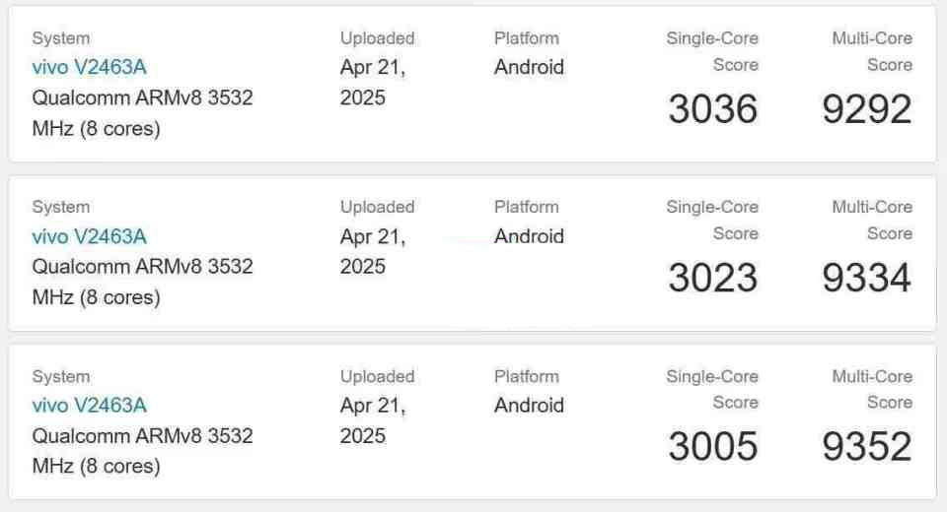Click the Apr 21, 2025 date in the 3005 result
Viewport: 947px width, 512px height.
click(x=373, y=420)
